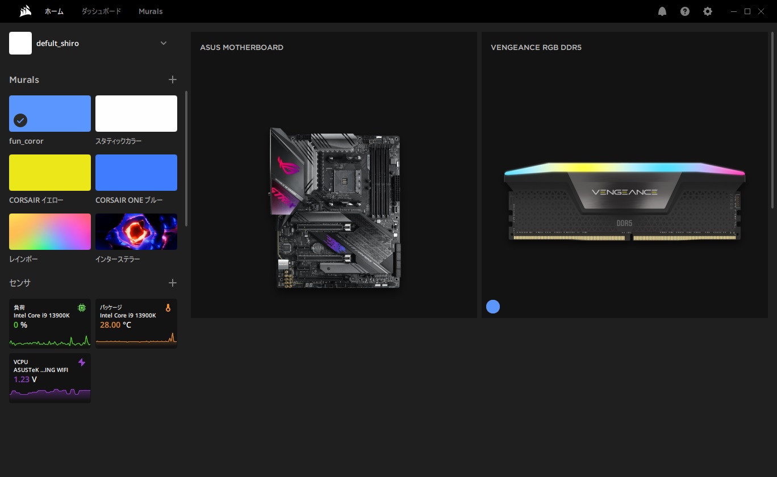Select the スタティックカラー white swatch
Image resolution: width=777 pixels, height=477 pixels.
(x=136, y=114)
